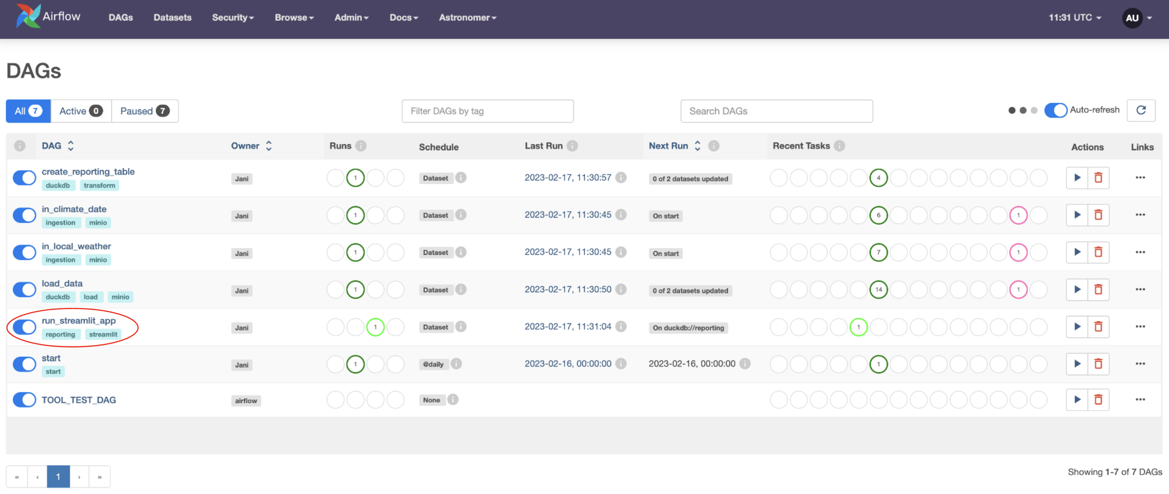The width and height of the screenshot is (1169, 494).
Task: Open three-dots links menu for TOOL_TEST_DAG
Action: click(x=1140, y=400)
